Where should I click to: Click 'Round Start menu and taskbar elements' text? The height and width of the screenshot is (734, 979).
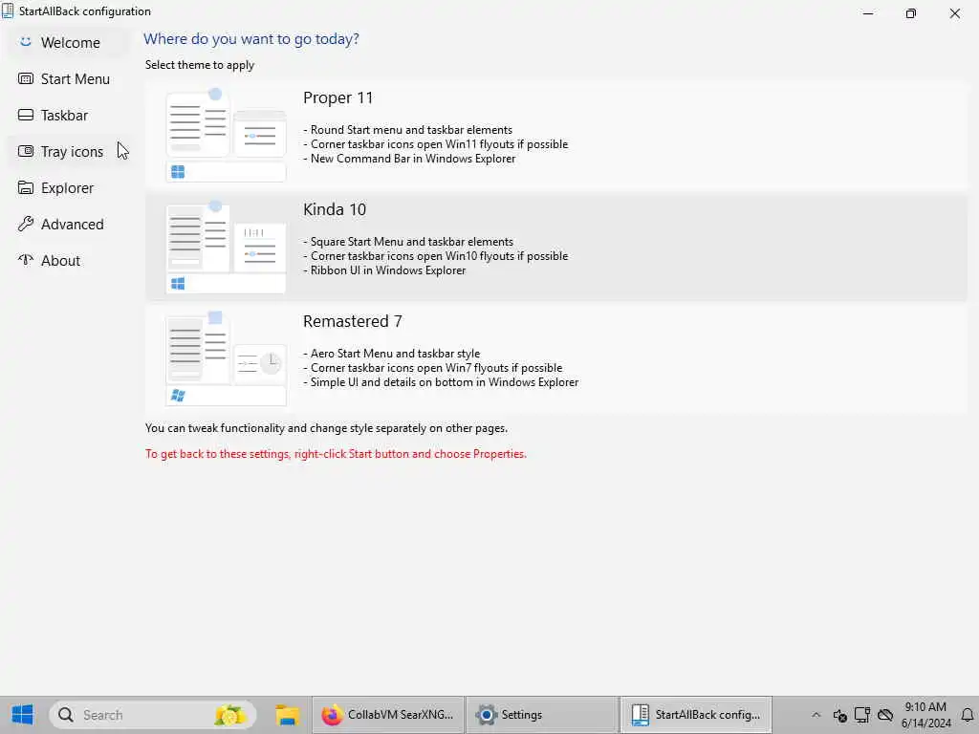tap(411, 130)
